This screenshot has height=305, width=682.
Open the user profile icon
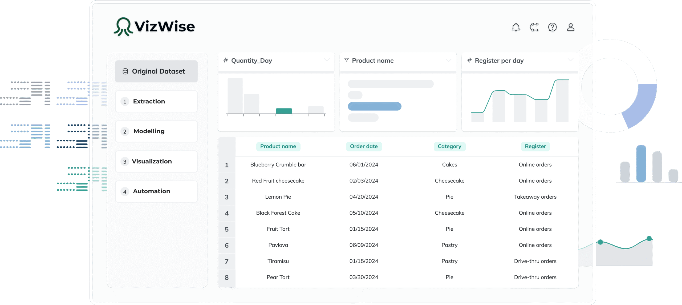570,27
